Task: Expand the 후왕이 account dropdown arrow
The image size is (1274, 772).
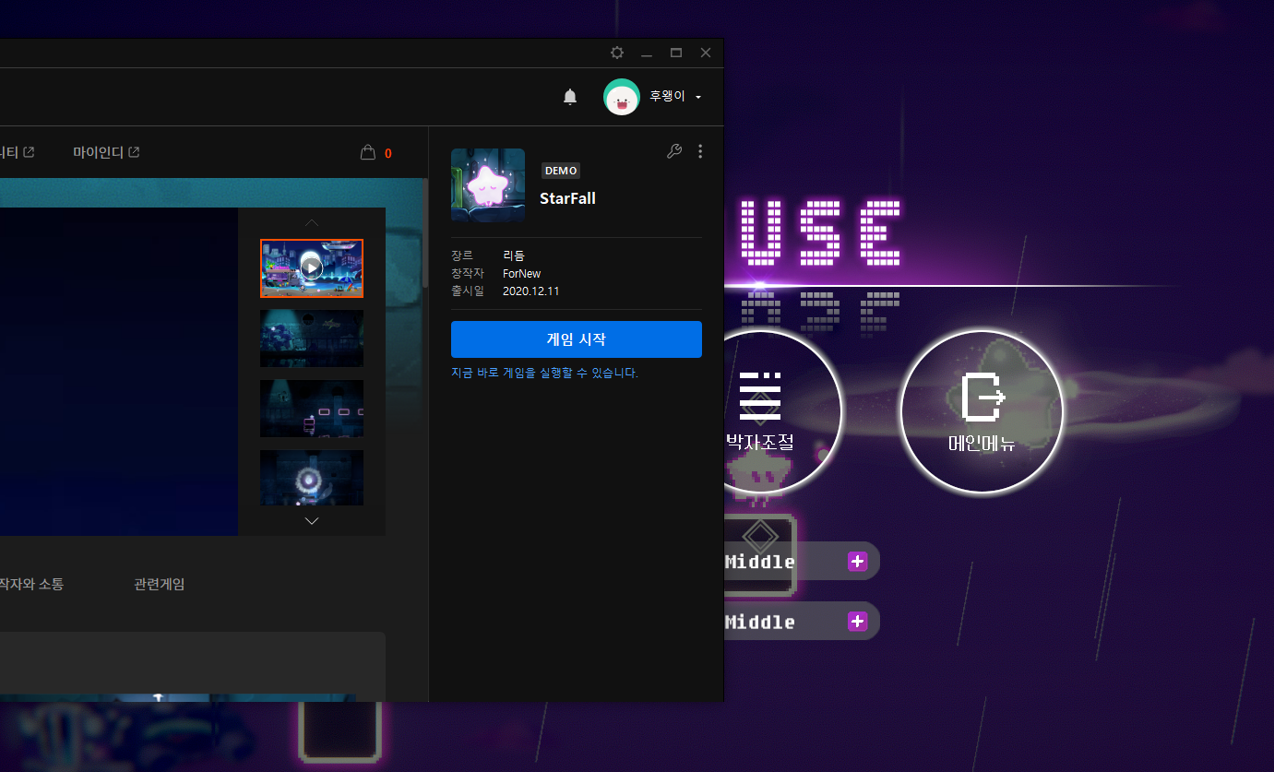Action: tap(698, 97)
